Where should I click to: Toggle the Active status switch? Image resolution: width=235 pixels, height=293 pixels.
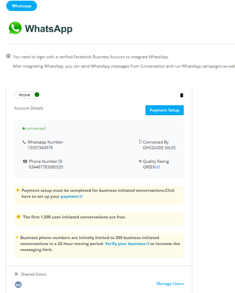coord(27,95)
